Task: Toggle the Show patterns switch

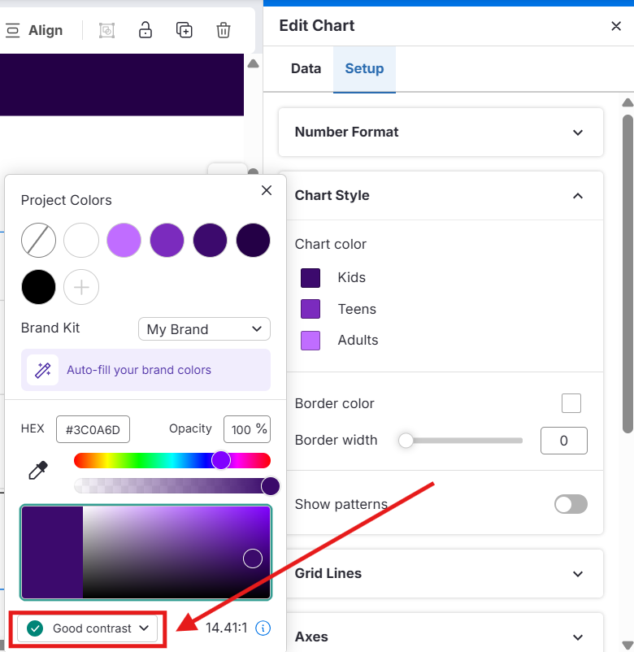Action: tap(571, 504)
